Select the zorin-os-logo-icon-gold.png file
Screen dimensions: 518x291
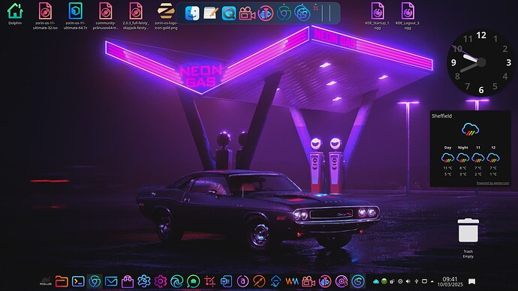coord(166,16)
